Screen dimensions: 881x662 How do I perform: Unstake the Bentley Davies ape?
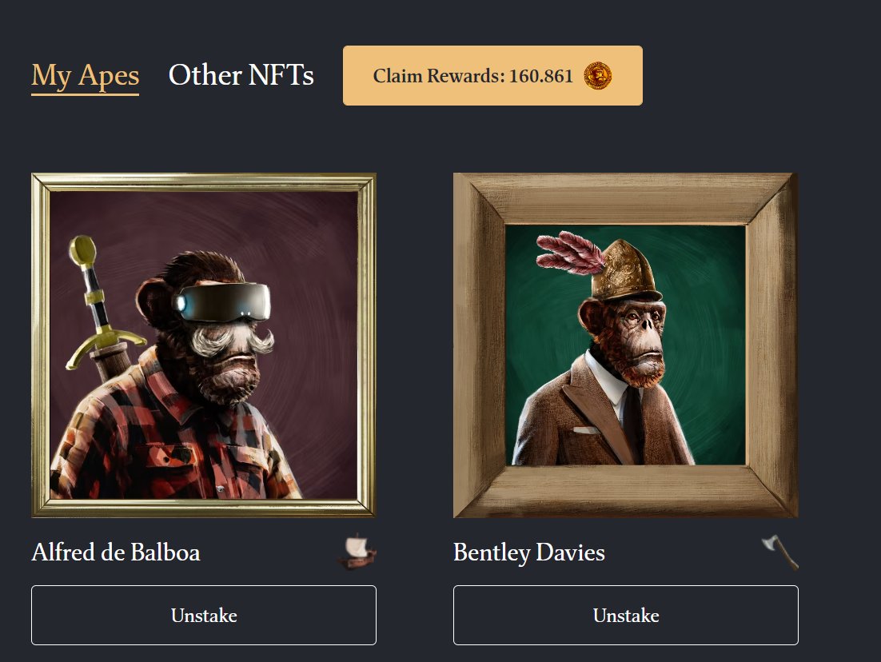(625, 615)
